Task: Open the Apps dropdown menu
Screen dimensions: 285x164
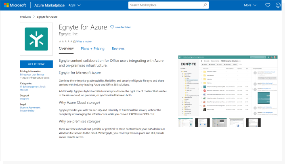Action: click(x=74, y=5)
